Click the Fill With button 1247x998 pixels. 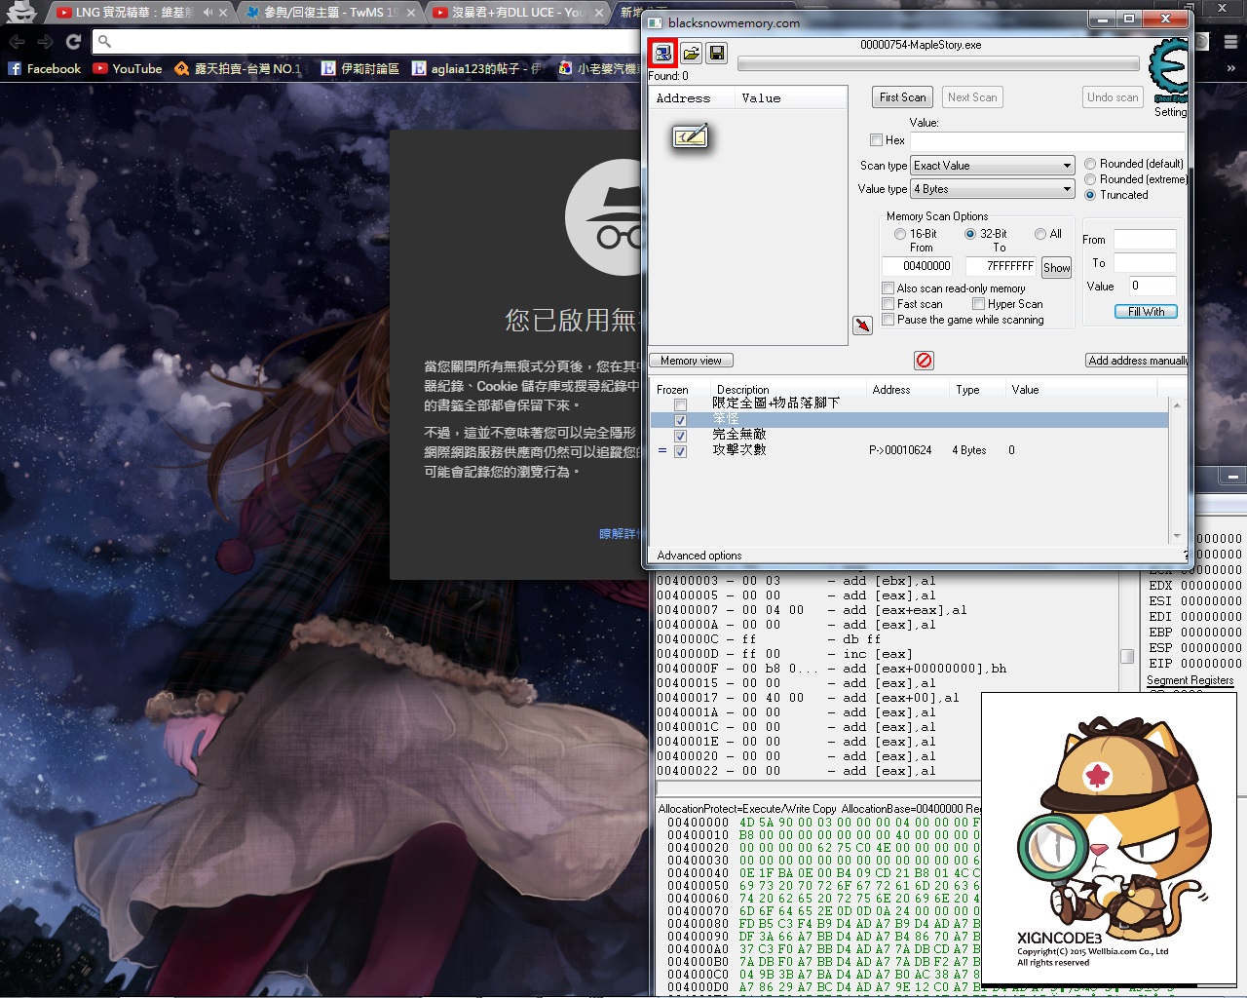click(1146, 312)
